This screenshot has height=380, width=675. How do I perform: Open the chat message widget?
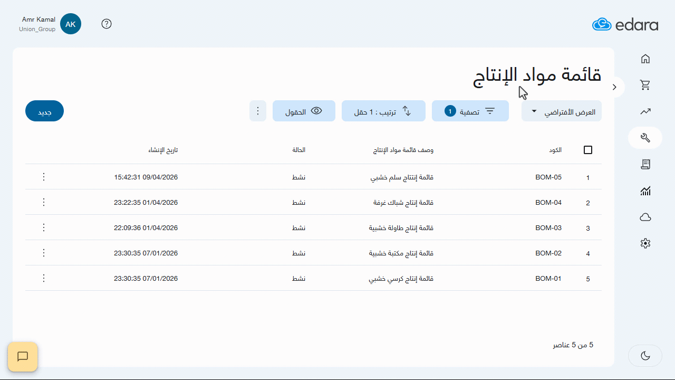pyautogui.click(x=23, y=357)
